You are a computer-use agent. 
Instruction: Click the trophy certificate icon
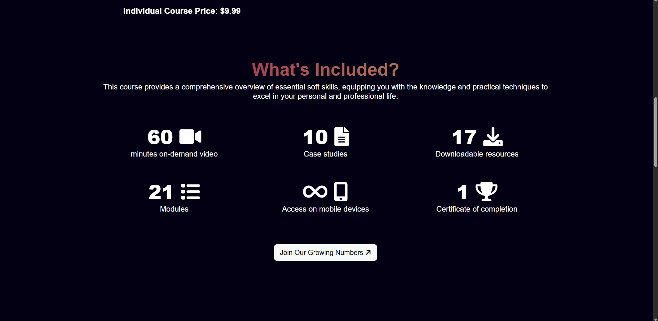coord(486,192)
